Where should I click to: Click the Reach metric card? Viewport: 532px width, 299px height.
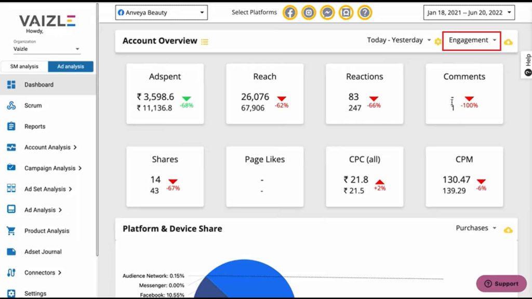[x=265, y=93]
